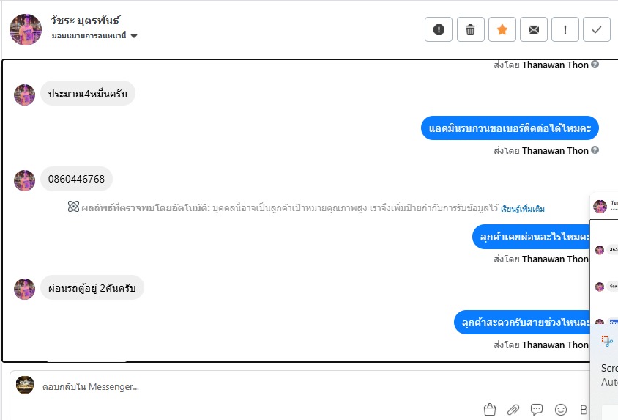618x420 pixels.
Task: Flag conversation with the exclamation mark button
Action: [565, 29]
